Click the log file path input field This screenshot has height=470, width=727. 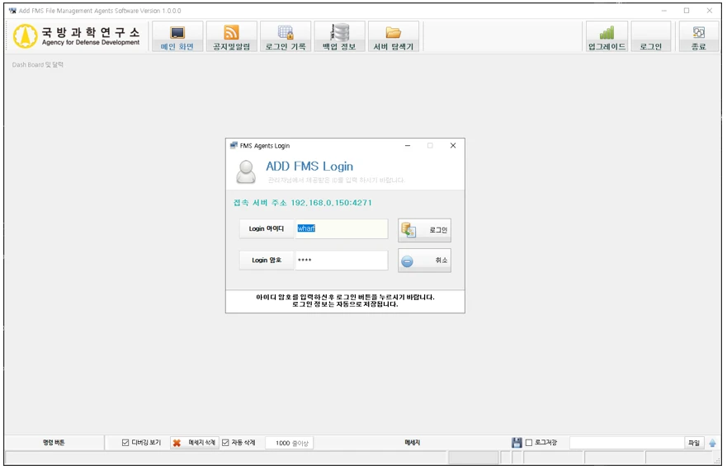tap(626, 443)
